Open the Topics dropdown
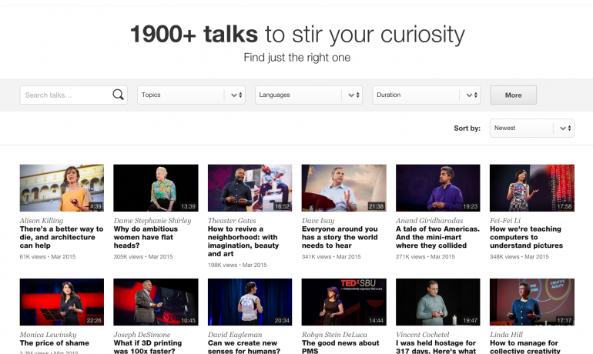This screenshot has width=593, height=354. tap(191, 95)
